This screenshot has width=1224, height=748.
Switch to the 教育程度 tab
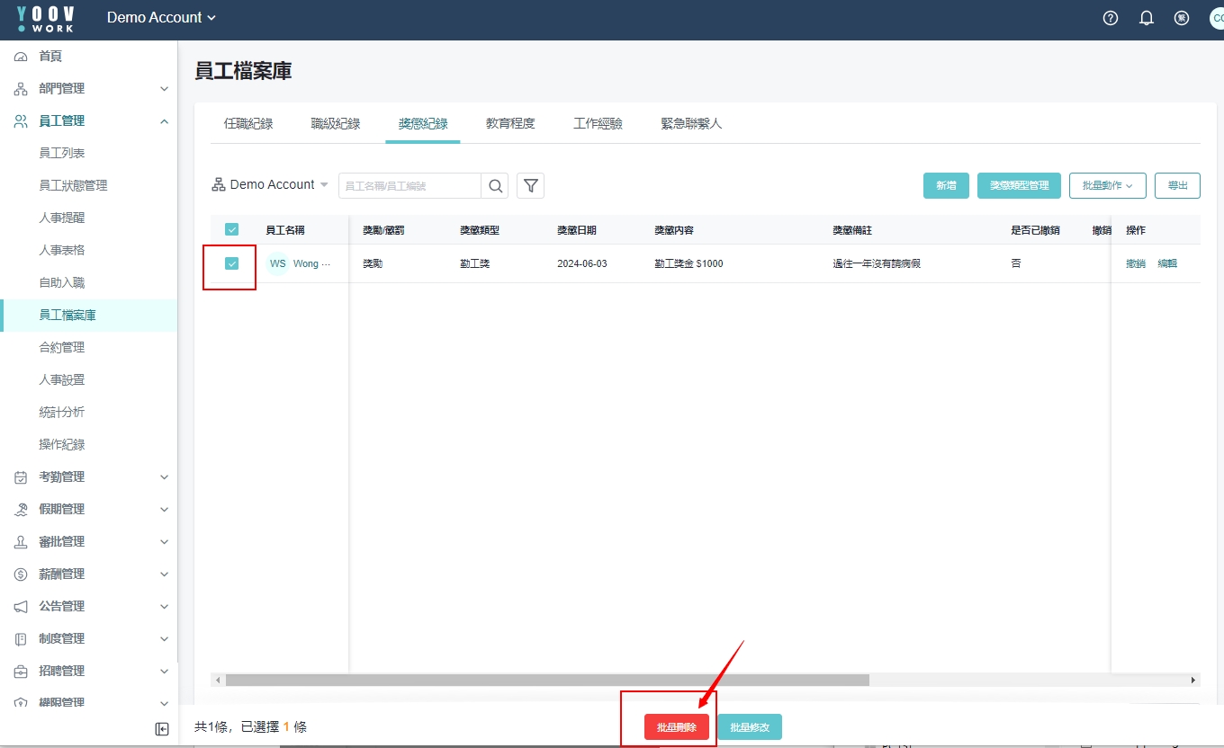[x=510, y=124]
